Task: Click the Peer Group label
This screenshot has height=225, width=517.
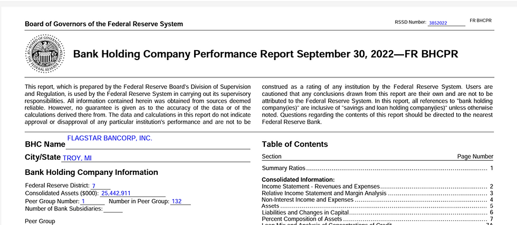Action: tap(40, 221)
